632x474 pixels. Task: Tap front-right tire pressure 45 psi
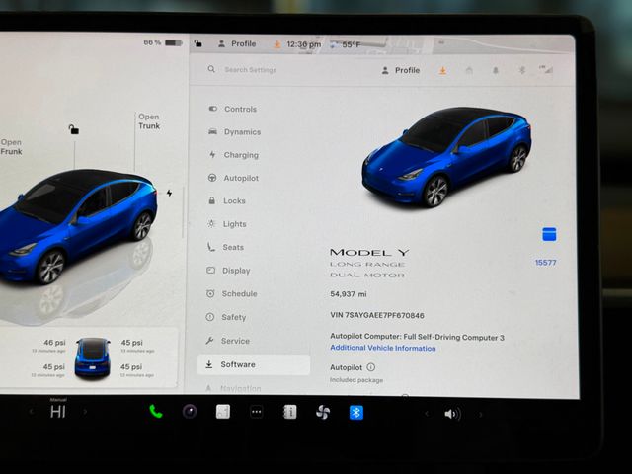point(131,343)
